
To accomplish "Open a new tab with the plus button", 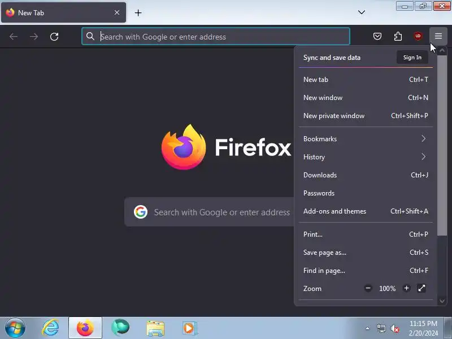I will (x=138, y=12).
